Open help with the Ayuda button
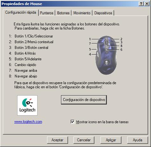Image resolution: width=151 pixels, height=147 pixels. pyautogui.click(x=137, y=140)
